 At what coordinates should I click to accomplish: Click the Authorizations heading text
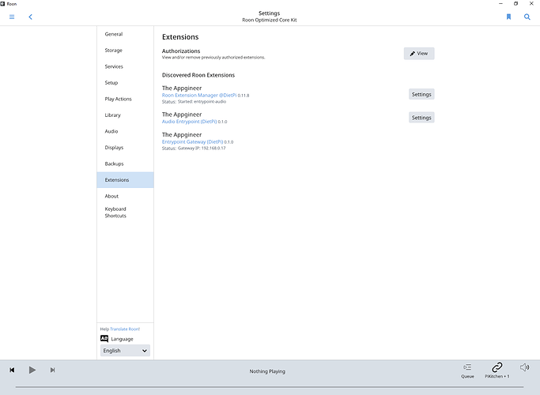(x=181, y=51)
